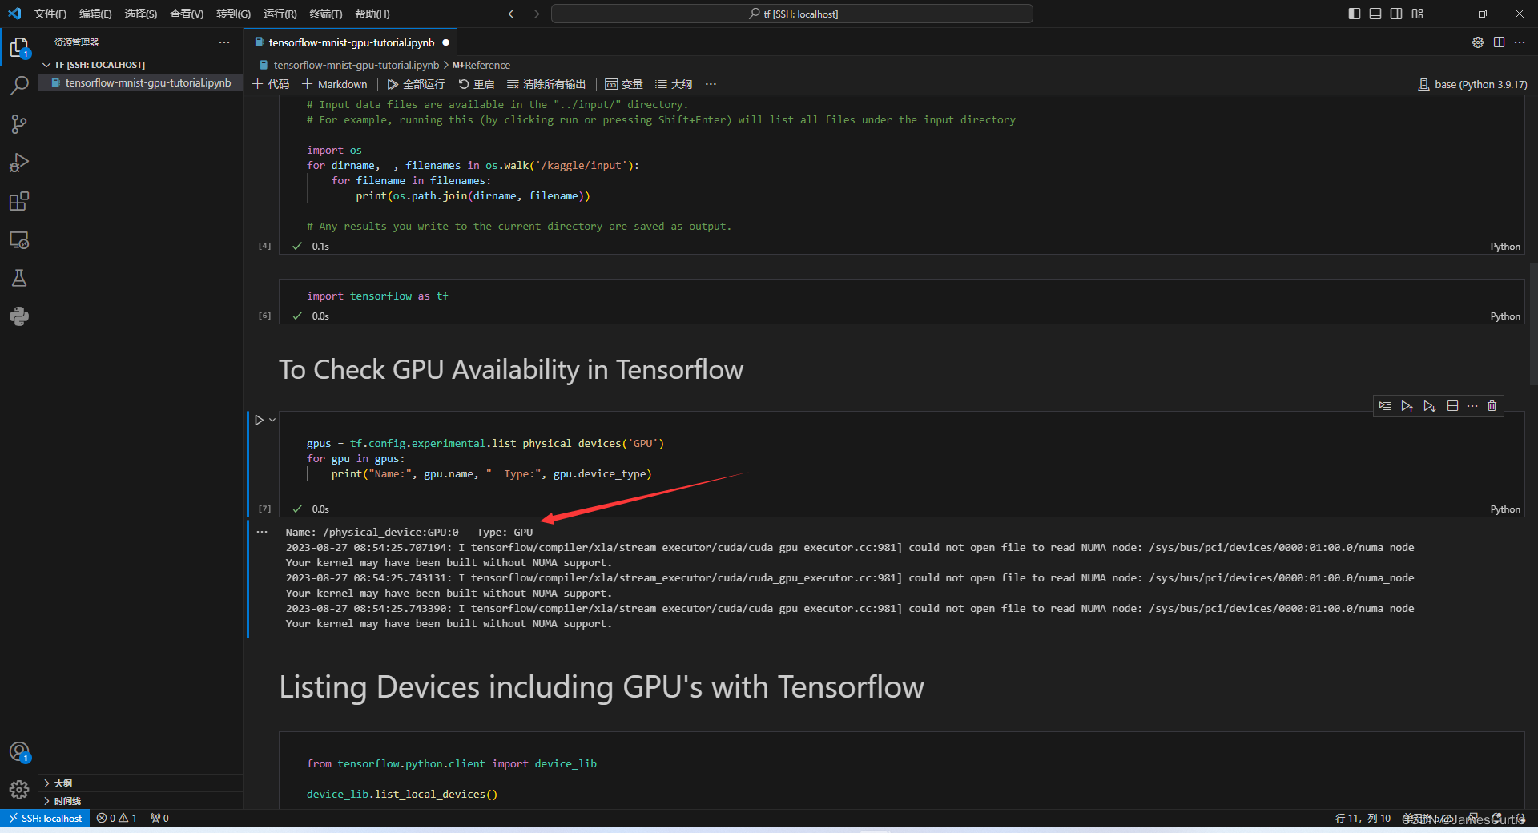Click the SSH: localhost remote indicator
1538x833 pixels.
(46, 818)
